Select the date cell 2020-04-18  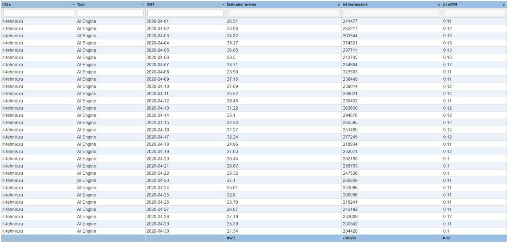pyautogui.click(x=158, y=145)
